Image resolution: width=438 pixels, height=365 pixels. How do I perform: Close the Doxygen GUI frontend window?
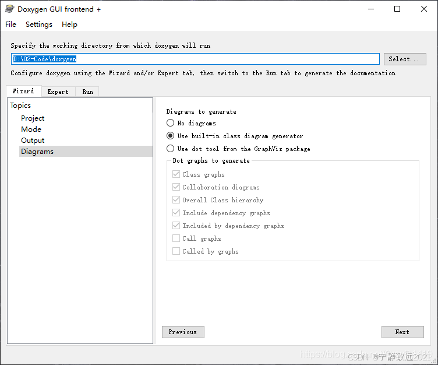pos(424,9)
